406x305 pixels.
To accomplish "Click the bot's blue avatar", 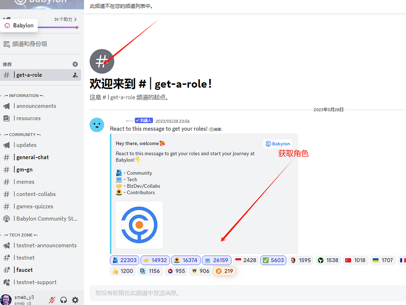I will (97, 125).
